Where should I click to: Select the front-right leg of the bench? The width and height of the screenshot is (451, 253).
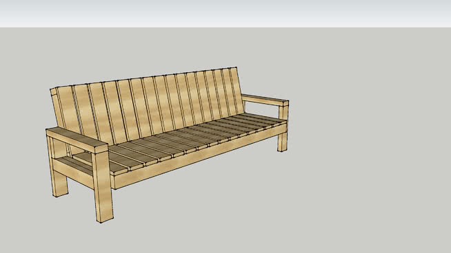tap(283, 128)
